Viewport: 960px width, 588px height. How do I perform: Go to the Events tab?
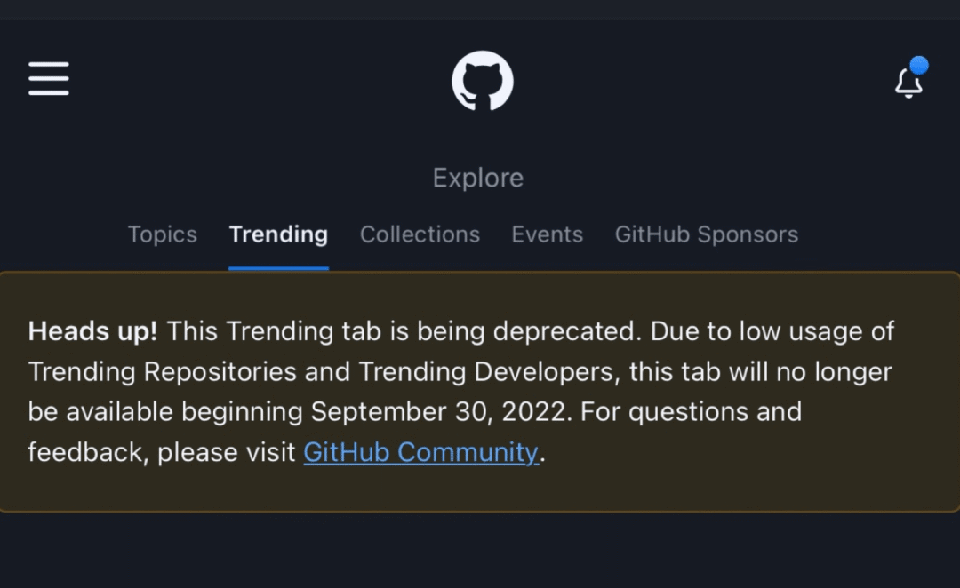click(x=548, y=234)
